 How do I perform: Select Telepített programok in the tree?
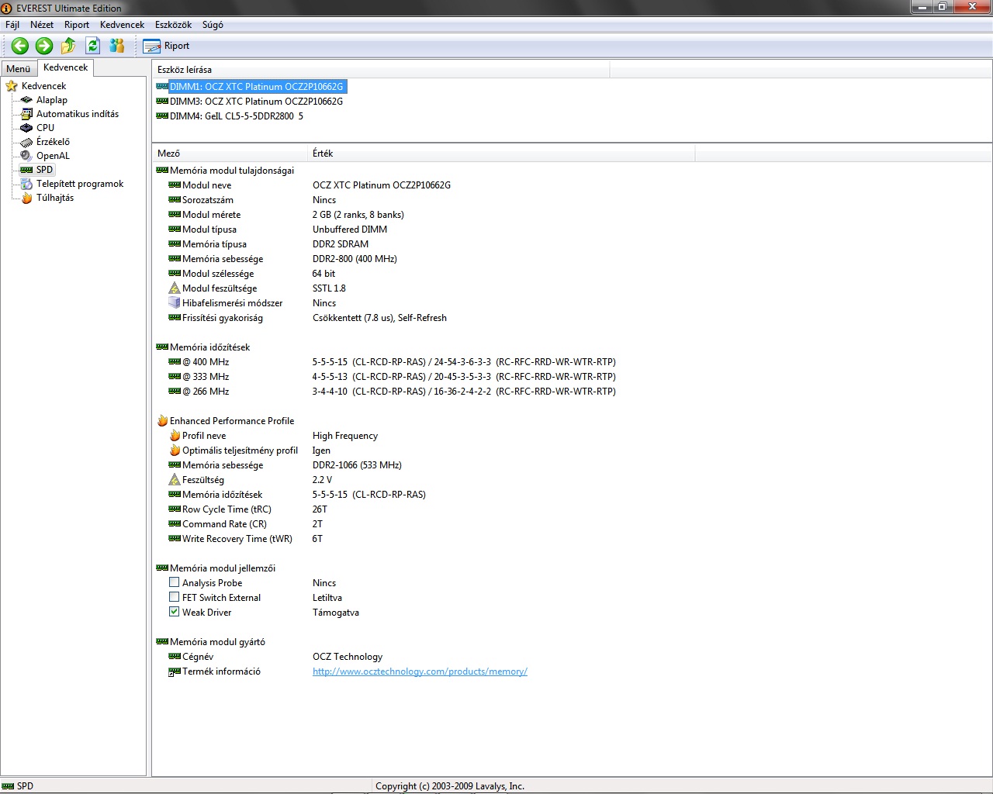pyautogui.click(x=80, y=184)
